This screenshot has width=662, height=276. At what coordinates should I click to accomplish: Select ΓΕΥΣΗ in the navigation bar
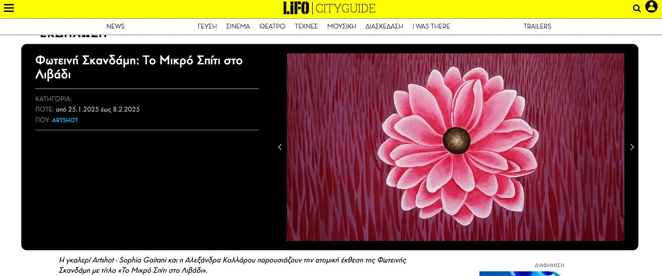(x=207, y=26)
